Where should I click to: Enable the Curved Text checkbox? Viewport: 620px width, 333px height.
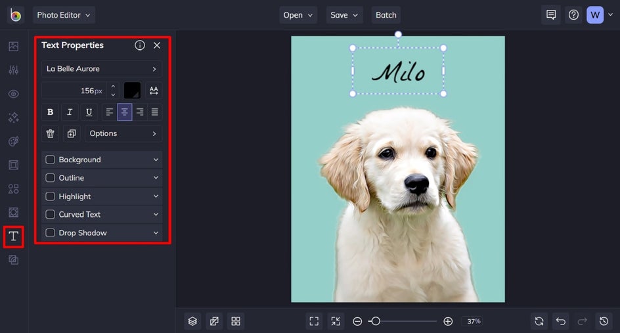pos(50,214)
